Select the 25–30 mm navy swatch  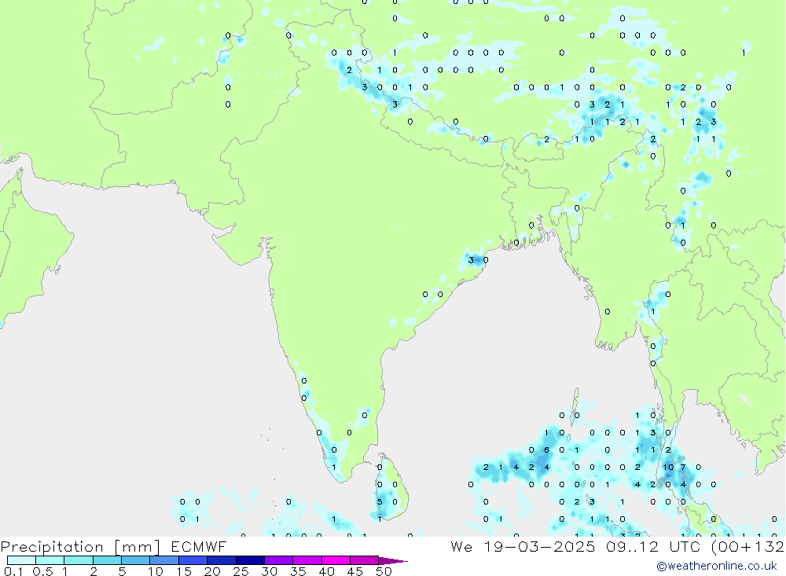pyautogui.click(x=250, y=560)
